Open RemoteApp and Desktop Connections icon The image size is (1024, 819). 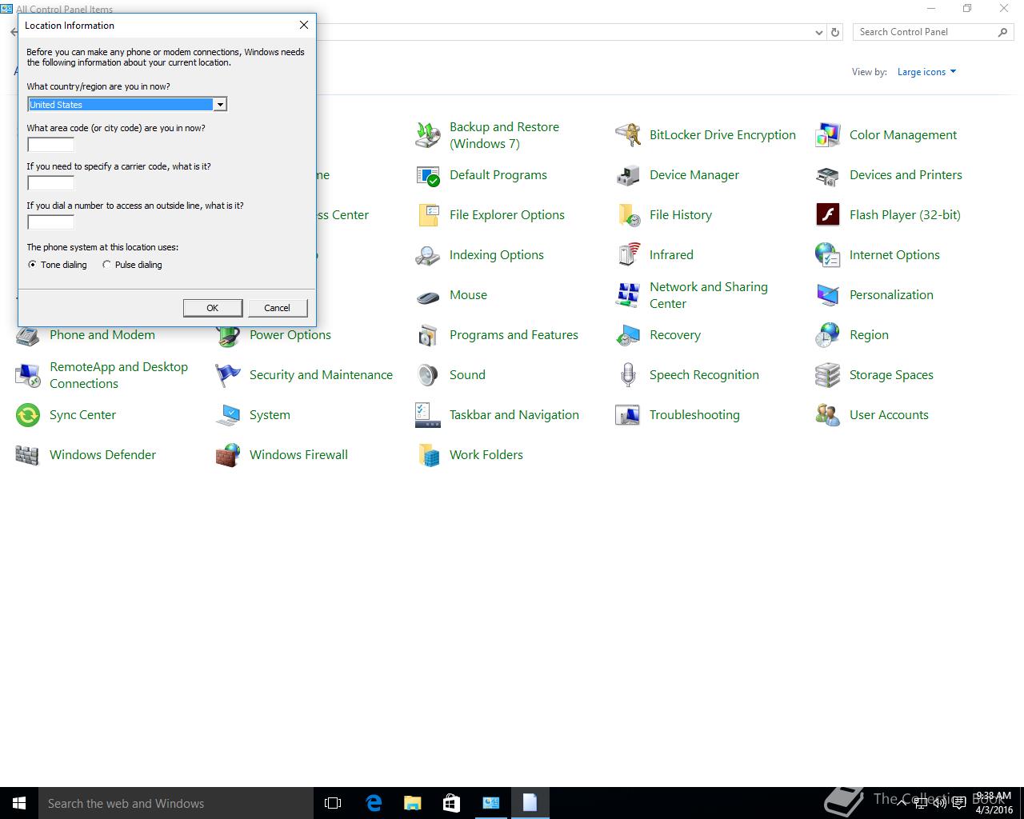pyautogui.click(x=28, y=375)
